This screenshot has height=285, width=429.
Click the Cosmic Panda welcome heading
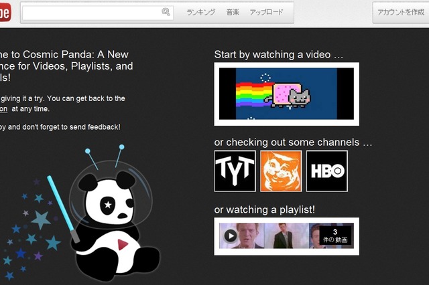tap(66, 66)
